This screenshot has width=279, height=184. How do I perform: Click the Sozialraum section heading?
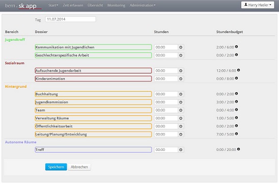pyautogui.click(x=15, y=63)
